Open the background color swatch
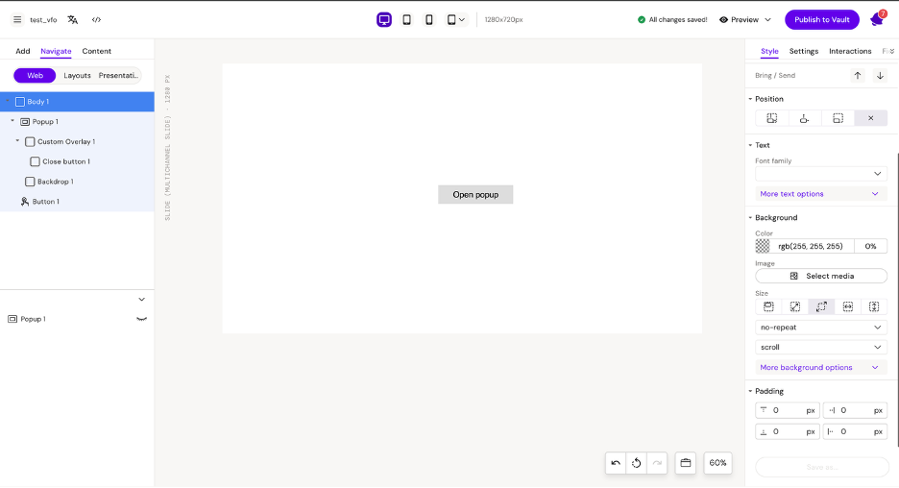Image resolution: width=899 pixels, height=488 pixels. click(x=763, y=246)
